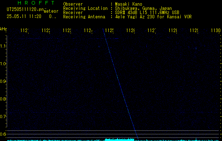Click the kHz axis unit label
This screenshot has height=141, width=222.
pyautogui.click(x=3, y=29)
